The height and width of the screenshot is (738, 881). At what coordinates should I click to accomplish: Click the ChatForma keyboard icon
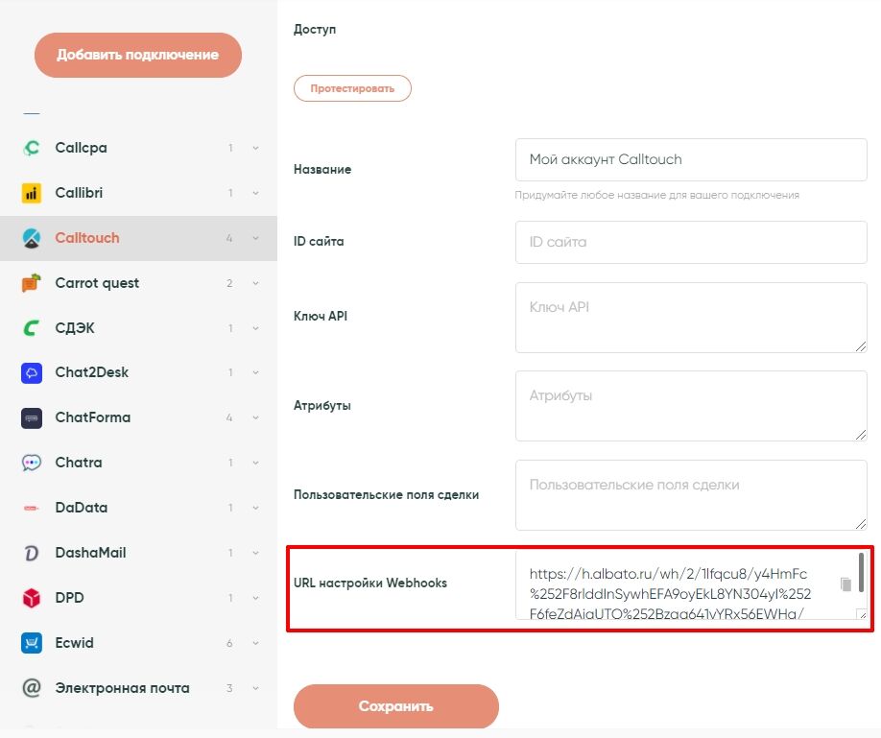(32, 417)
